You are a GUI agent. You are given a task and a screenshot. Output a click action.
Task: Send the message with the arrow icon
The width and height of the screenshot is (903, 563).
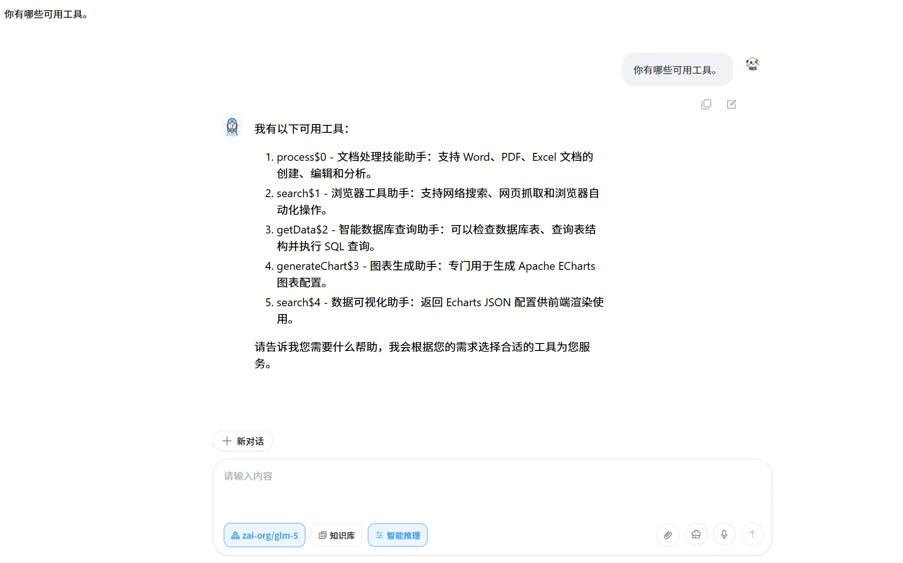[752, 535]
